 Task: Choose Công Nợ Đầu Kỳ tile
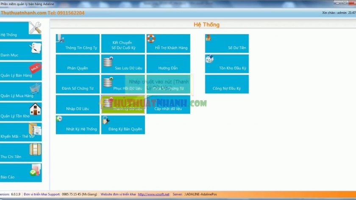[227, 84]
